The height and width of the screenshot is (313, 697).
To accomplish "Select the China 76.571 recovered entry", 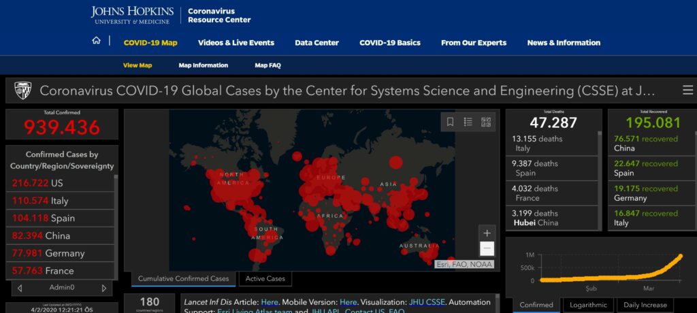I will [651, 143].
